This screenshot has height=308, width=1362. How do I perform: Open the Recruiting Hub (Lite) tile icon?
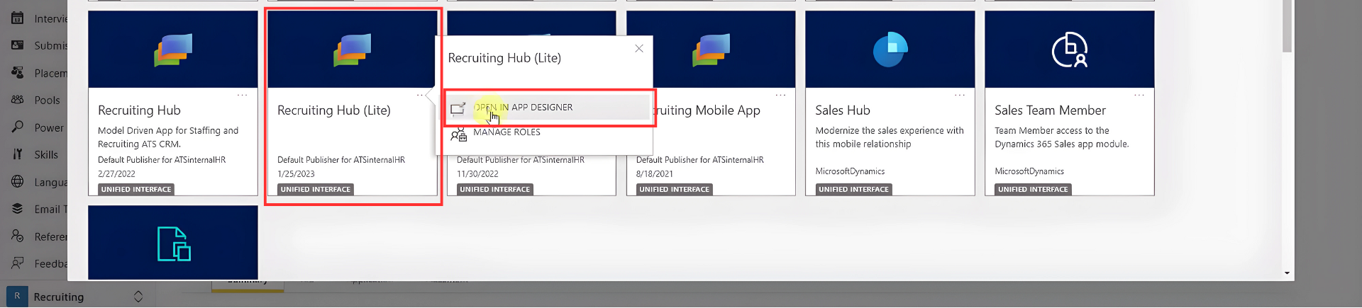point(353,50)
